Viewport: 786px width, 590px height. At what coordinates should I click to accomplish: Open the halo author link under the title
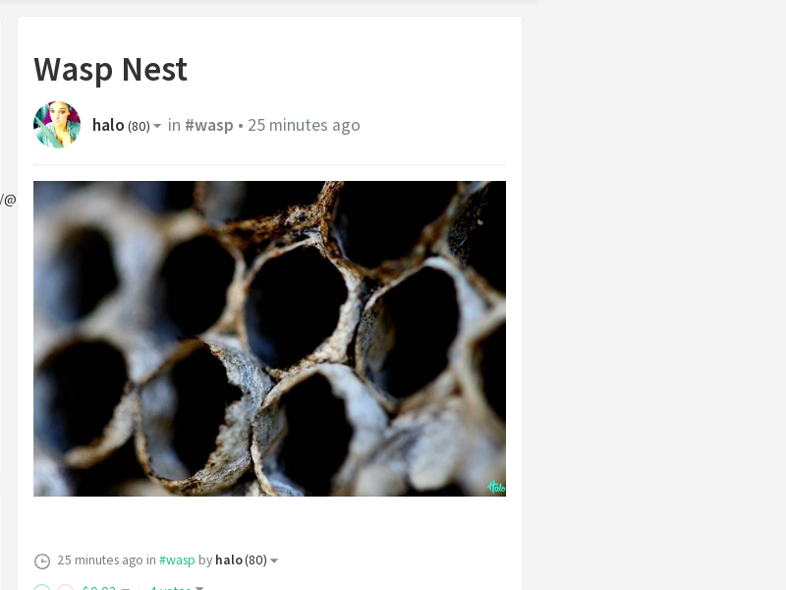pos(108,125)
